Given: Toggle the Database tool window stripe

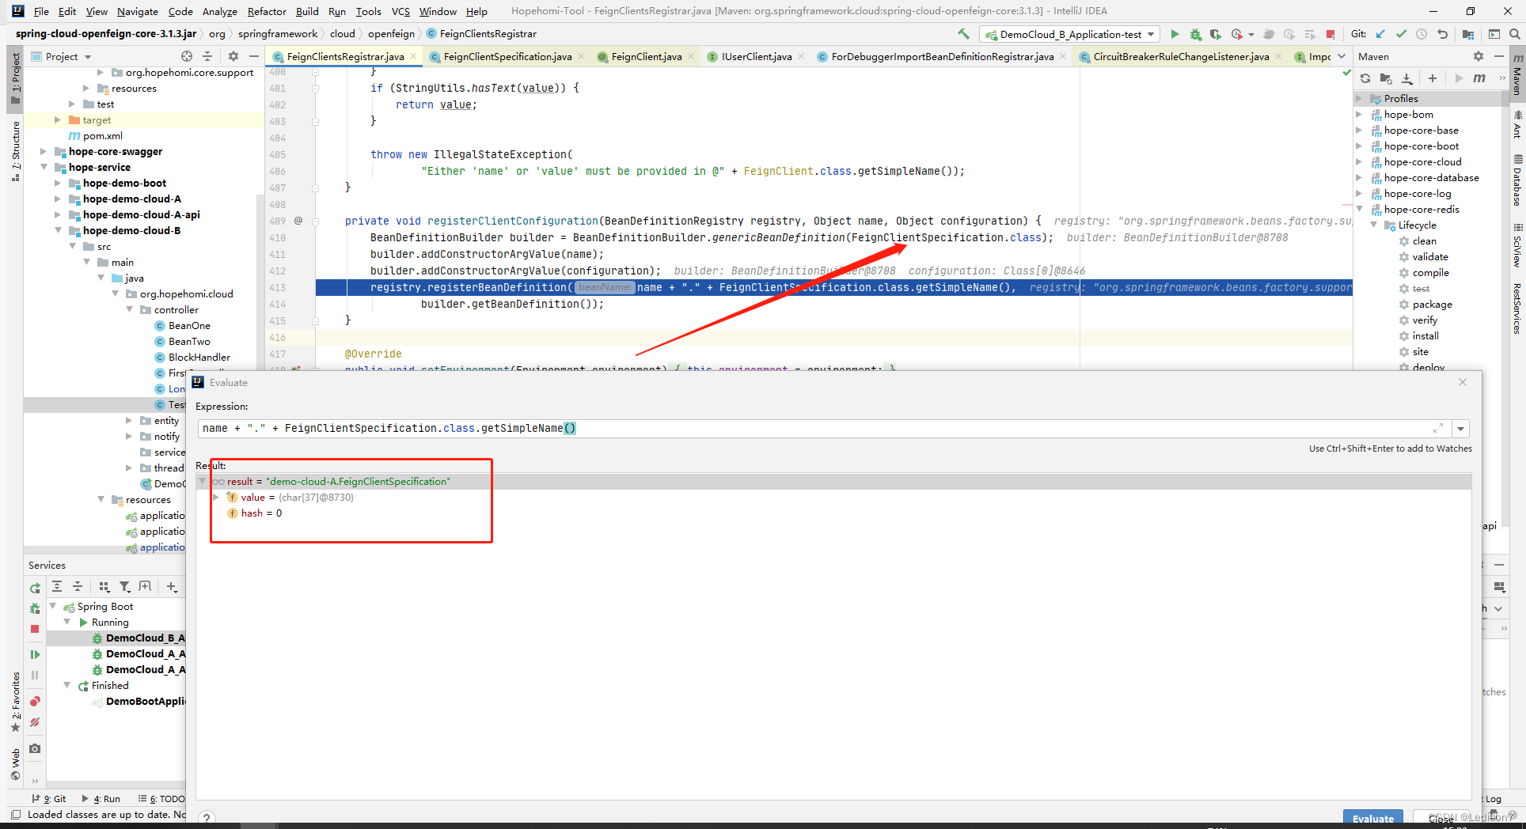Looking at the screenshot, I should tap(1517, 180).
